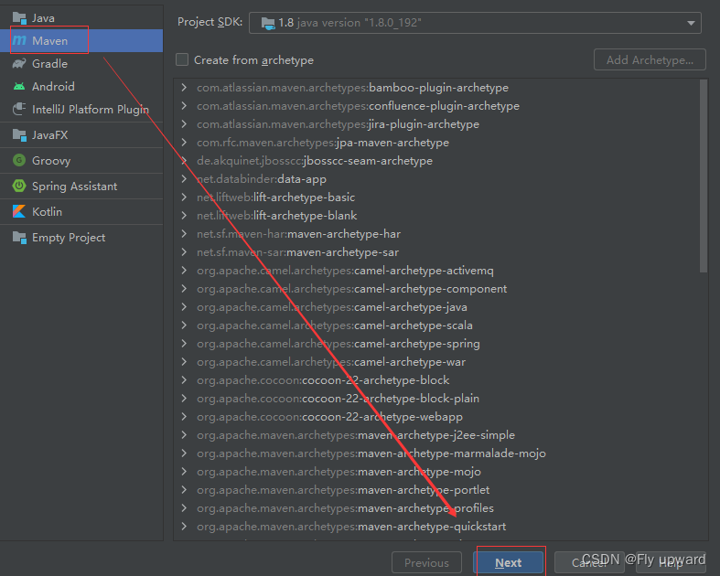Select JavaFX project type
Viewport: 720px width, 576px height.
coord(81,135)
